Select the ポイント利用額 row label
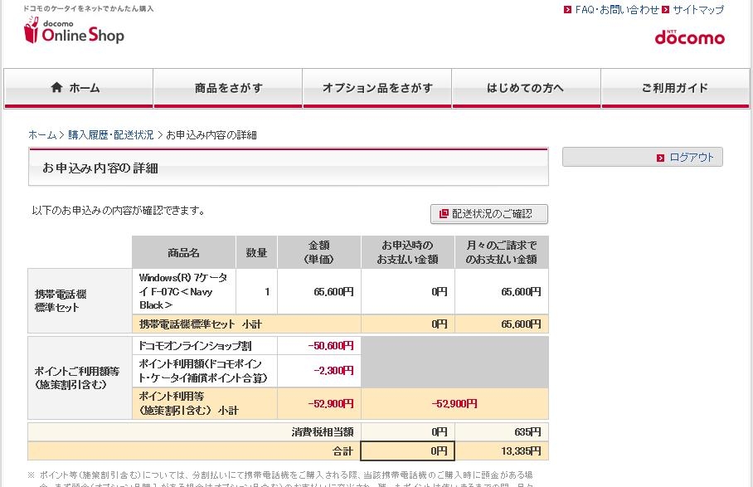 pyautogui.click(x=205, y=371)
